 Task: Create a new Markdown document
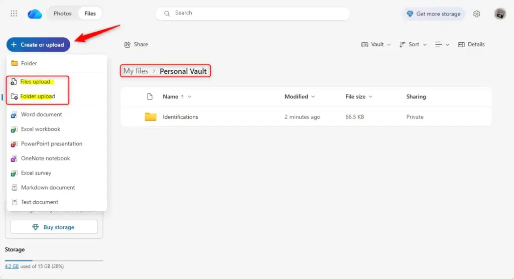(56, 188)
